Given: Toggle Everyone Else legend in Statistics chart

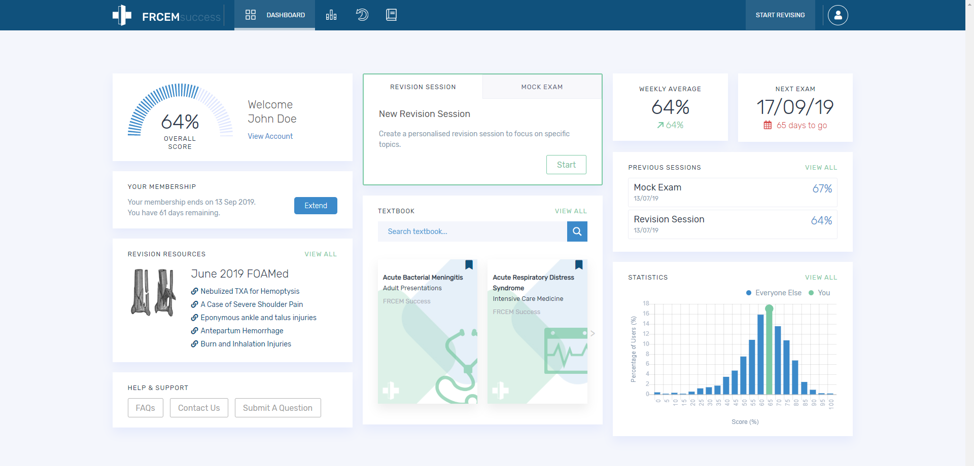Looking at the screenshot, I should tap(774, 293).
